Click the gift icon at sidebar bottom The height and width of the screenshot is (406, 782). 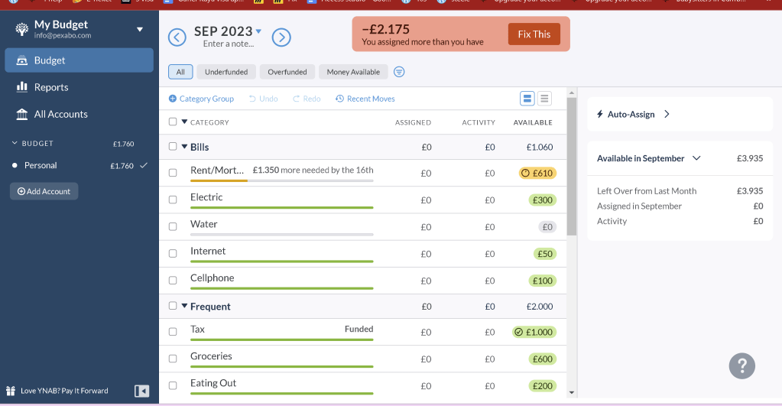[x=11, y=391]
